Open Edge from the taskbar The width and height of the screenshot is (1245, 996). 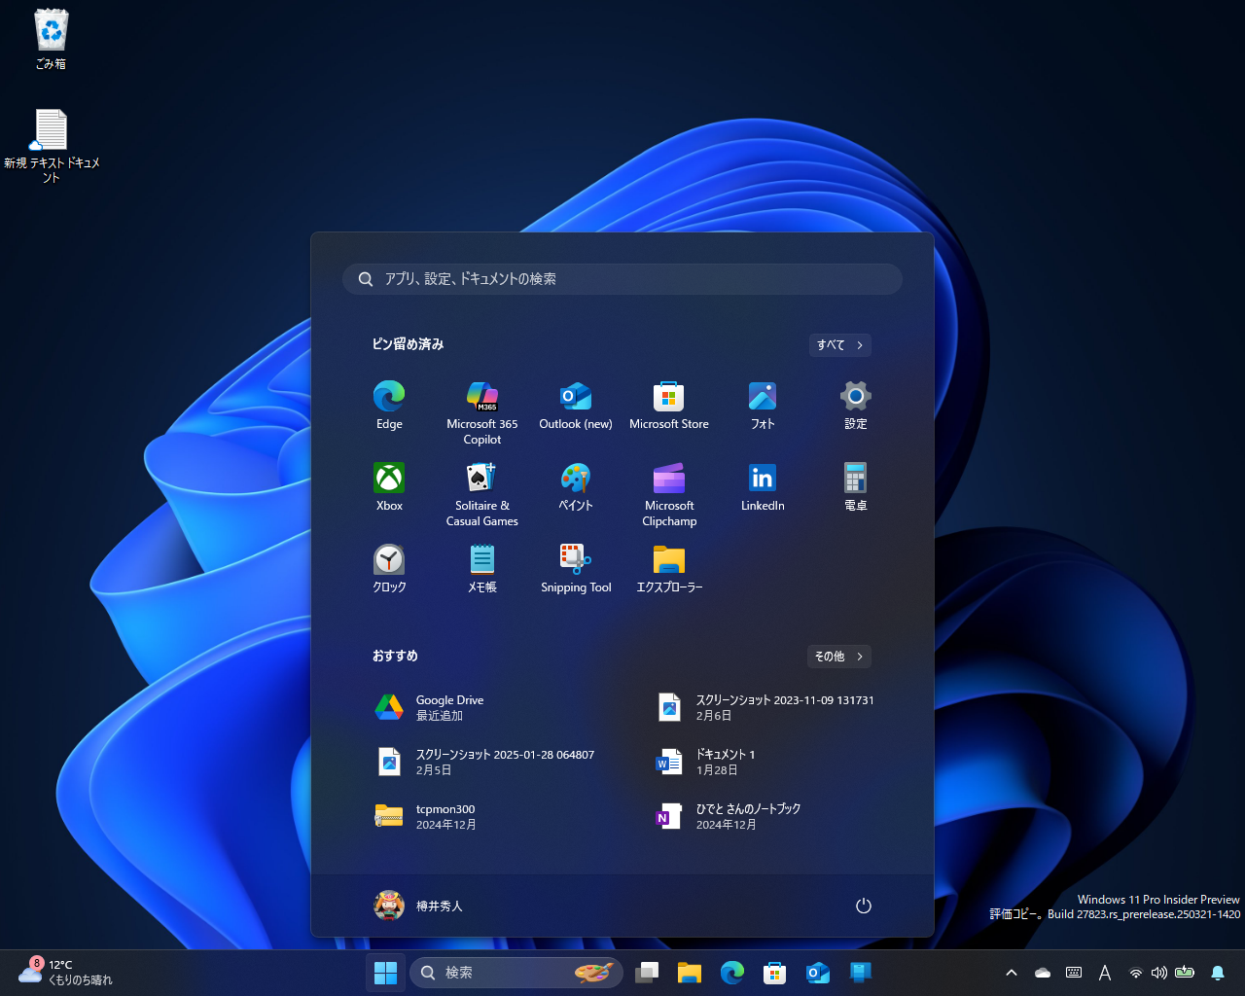732,973
